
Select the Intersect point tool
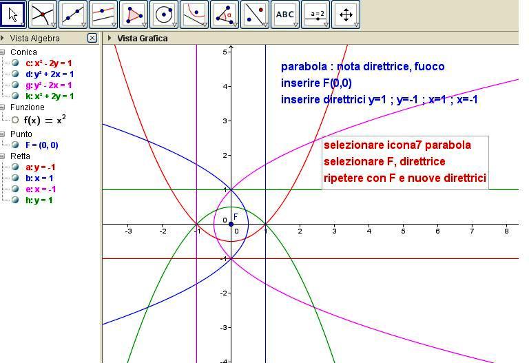click(43, 14)
